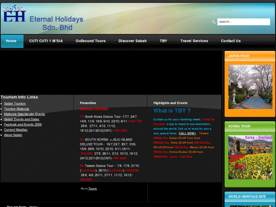This screenshot has height=207, width=276.
Task: Click the SPECIAL OFFERS: text
Action: click(94, 109)
